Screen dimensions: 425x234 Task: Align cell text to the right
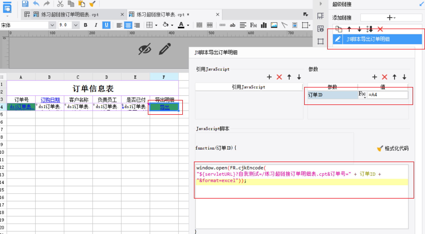pyautogui.click(x=137, y=25)
